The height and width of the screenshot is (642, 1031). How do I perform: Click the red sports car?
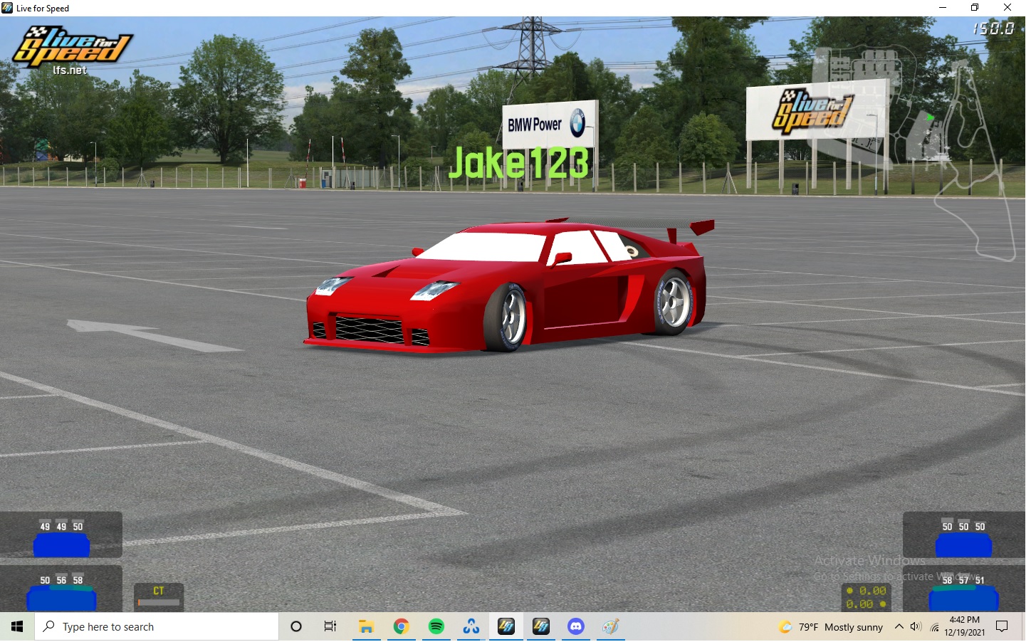tap(507, 287)
